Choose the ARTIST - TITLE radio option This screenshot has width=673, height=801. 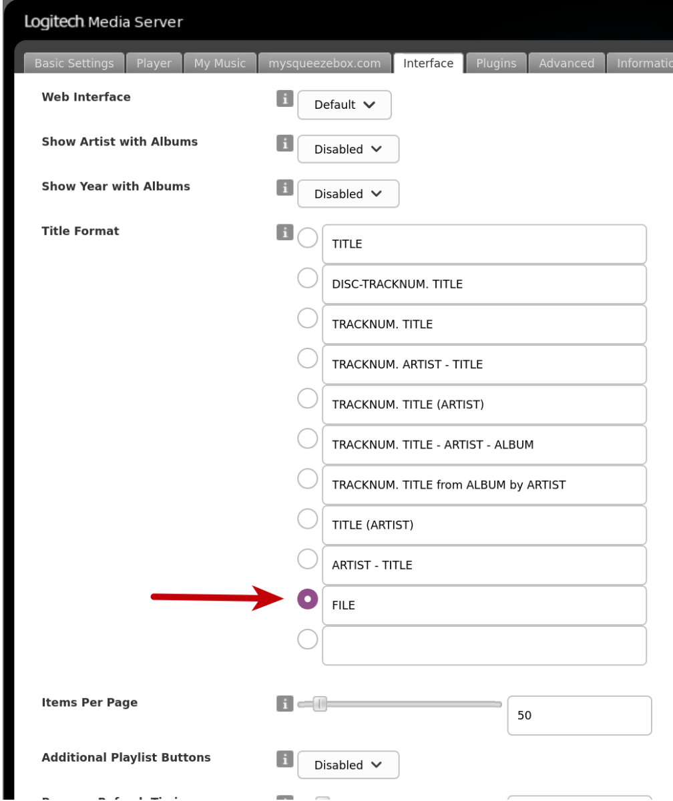pyautogui.click(x=307, y=559)
